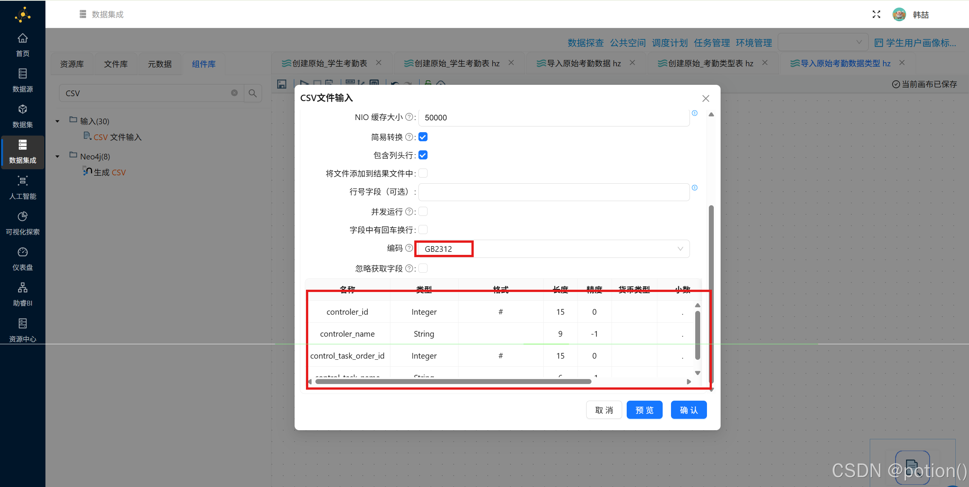969x487 pixels.
Task: Clear the CSV search text
Action: [x=234, y=93]
